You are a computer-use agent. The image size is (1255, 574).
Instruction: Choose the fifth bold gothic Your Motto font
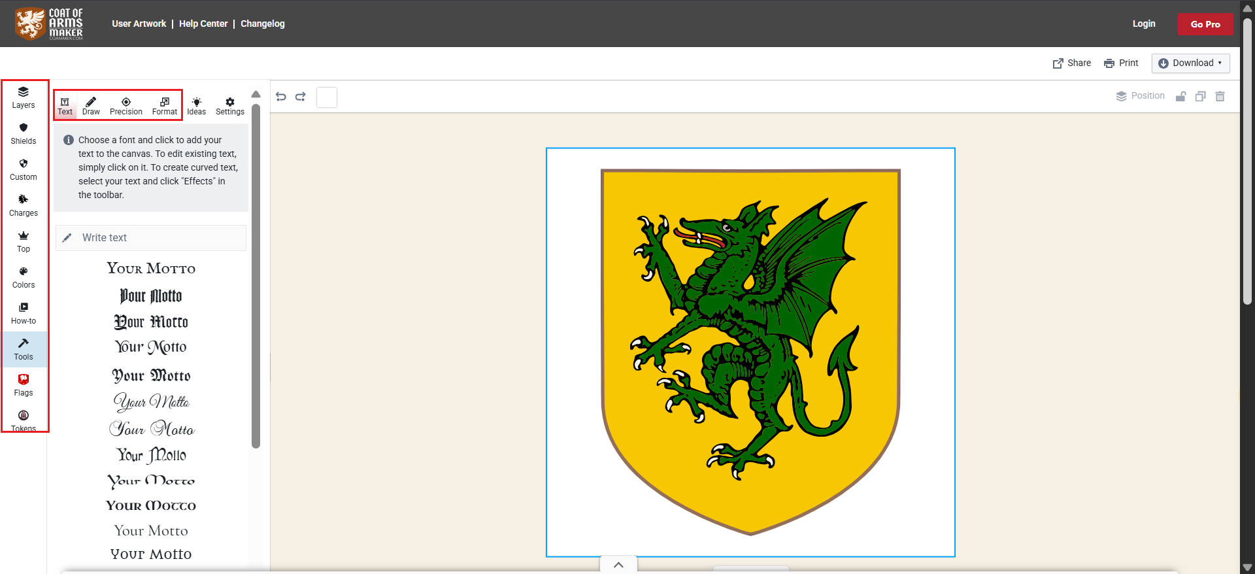(x=151, y=375)
